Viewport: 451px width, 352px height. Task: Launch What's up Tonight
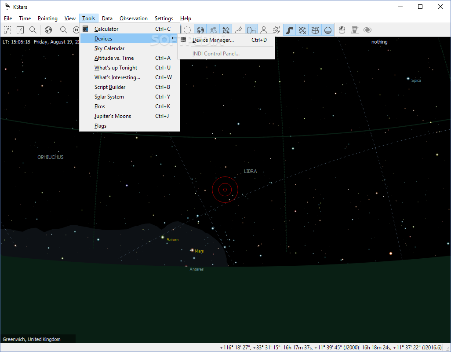click(x=130, y=68)
